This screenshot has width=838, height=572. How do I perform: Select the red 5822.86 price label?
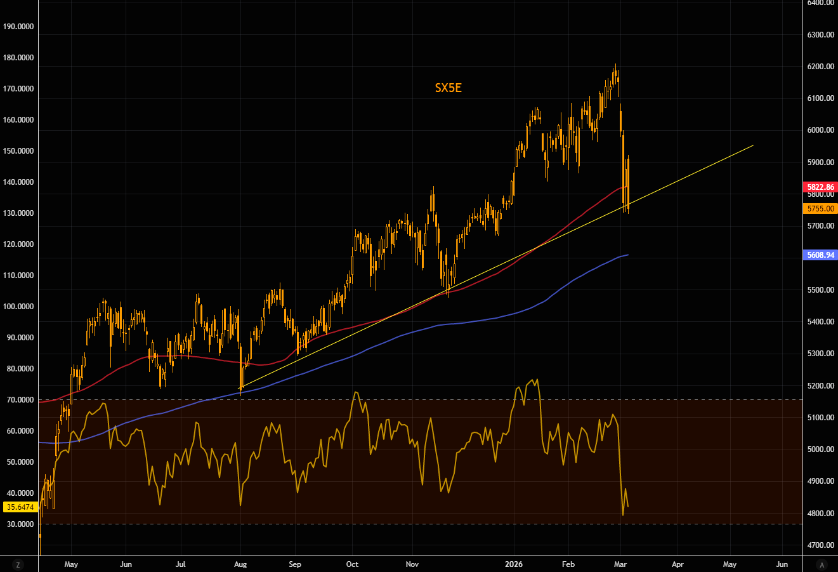tap(820, 187)
